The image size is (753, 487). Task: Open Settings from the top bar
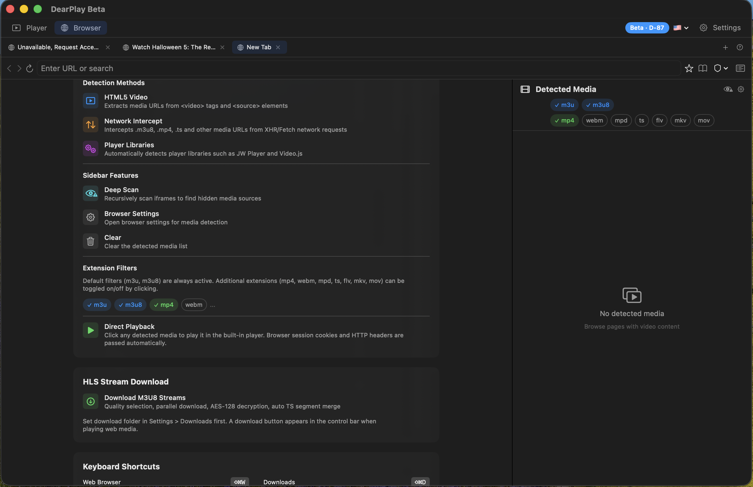click(720, 28)
